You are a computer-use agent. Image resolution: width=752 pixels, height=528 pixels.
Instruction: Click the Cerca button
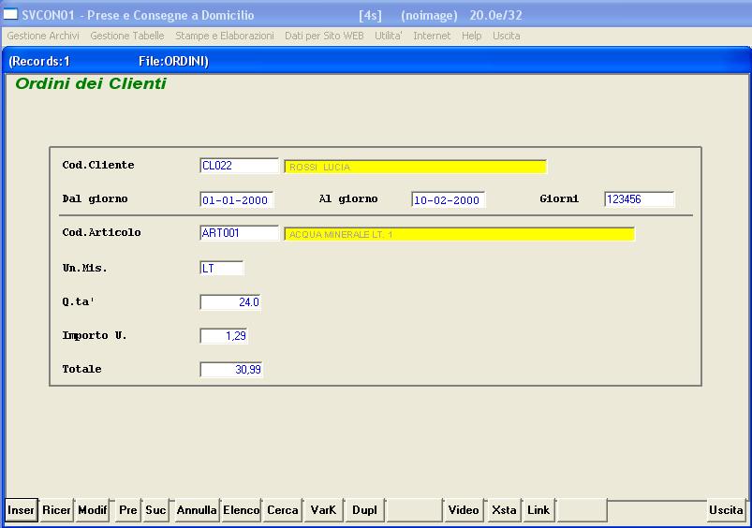[283, 510]
